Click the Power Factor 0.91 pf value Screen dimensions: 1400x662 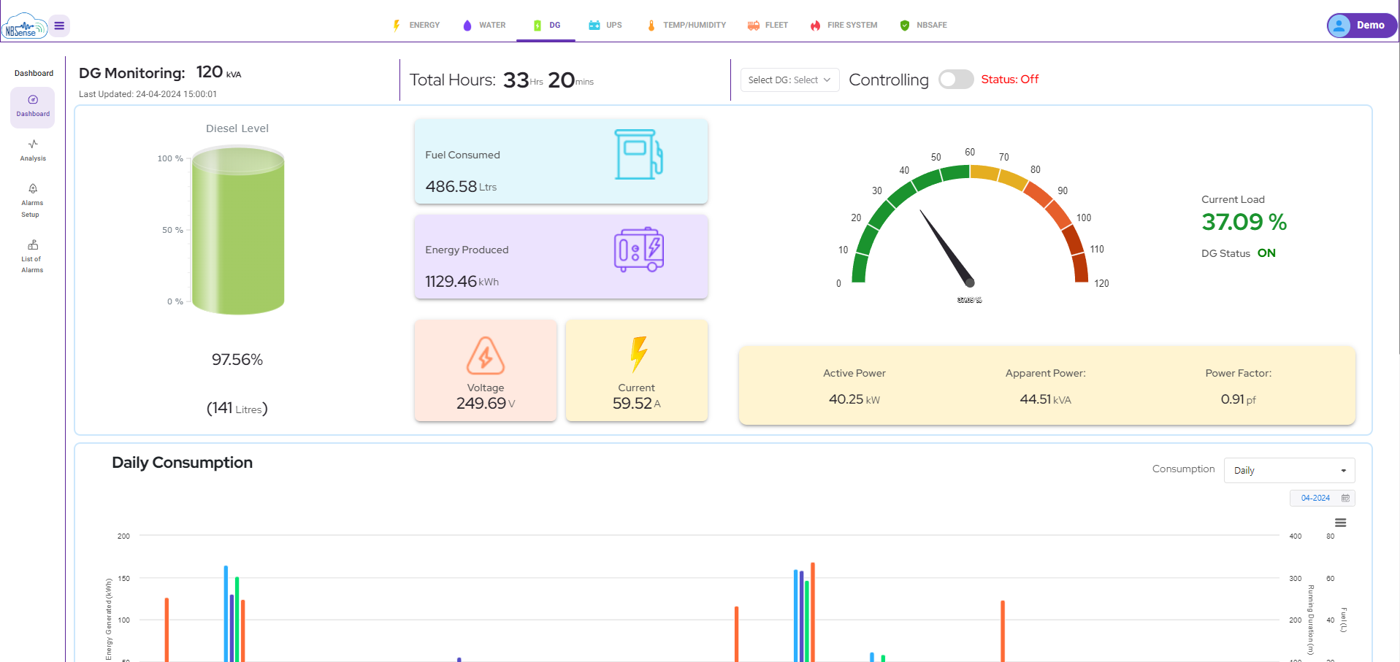1239,399
